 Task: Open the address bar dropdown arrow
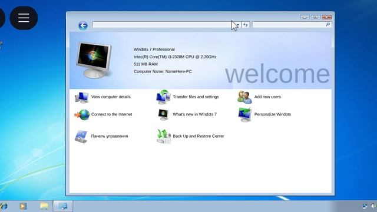238,25
